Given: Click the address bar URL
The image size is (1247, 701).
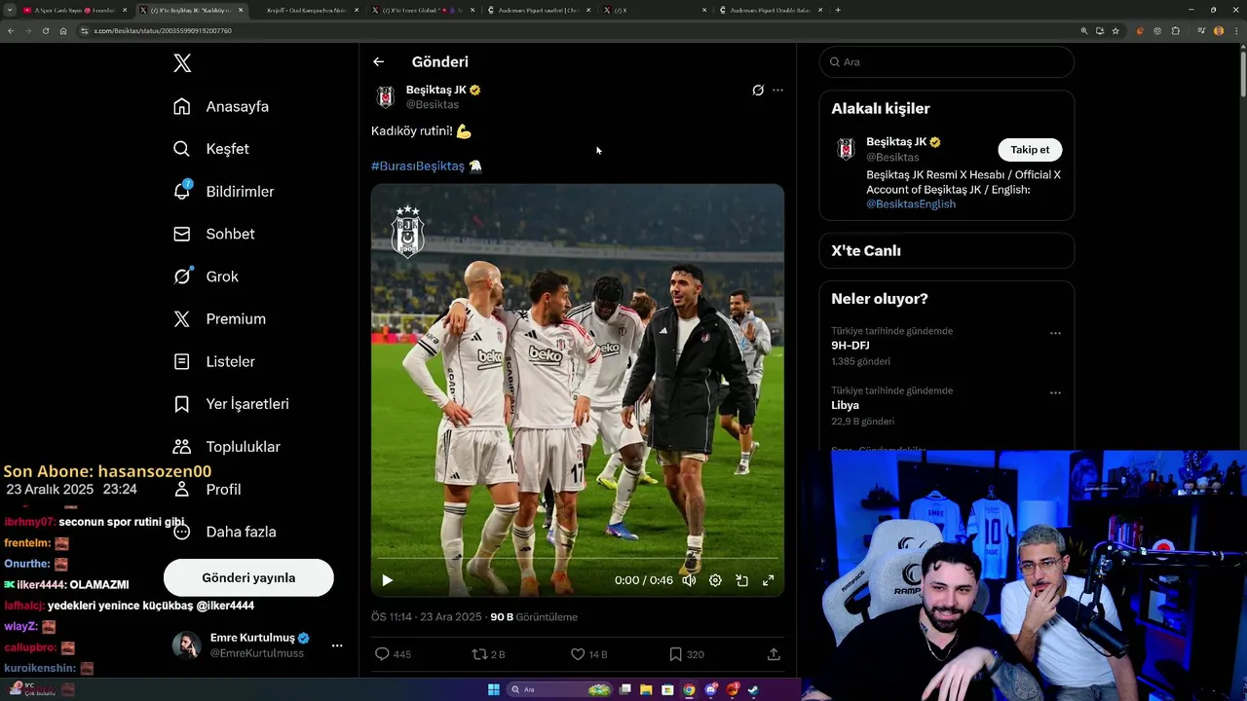Looking at the screenshot, I should click(163, 31).
